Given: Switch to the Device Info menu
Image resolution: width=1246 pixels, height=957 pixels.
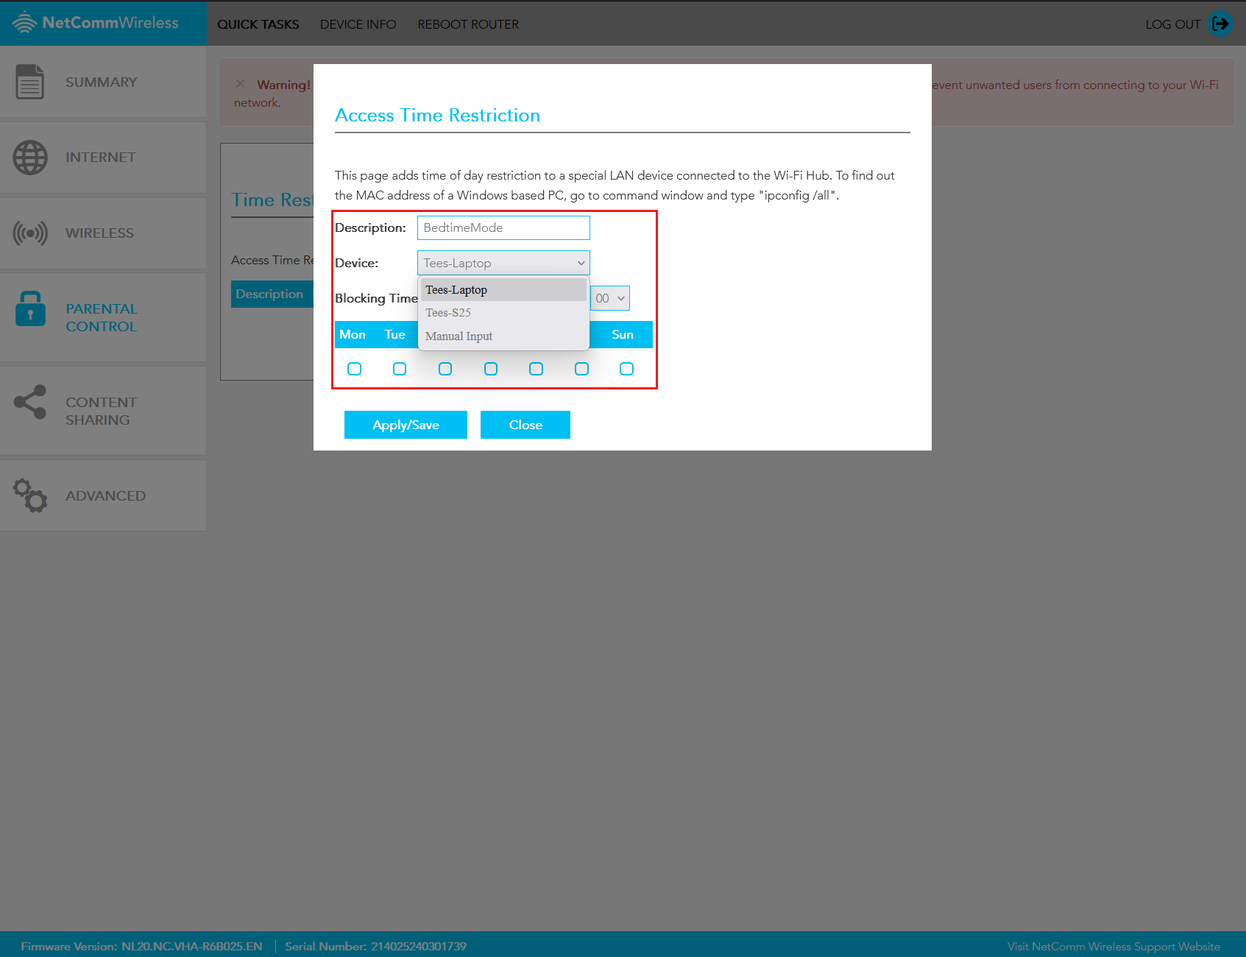Looking at the screenshot, I should click(x=358, y=24).
